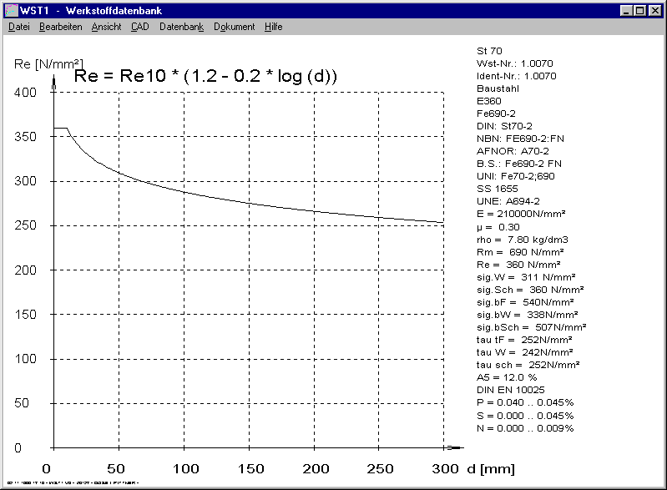The image size is (667, 490).
Task: Click the DIN EN 10025 standard text
Action: click(x=511, y=390)
